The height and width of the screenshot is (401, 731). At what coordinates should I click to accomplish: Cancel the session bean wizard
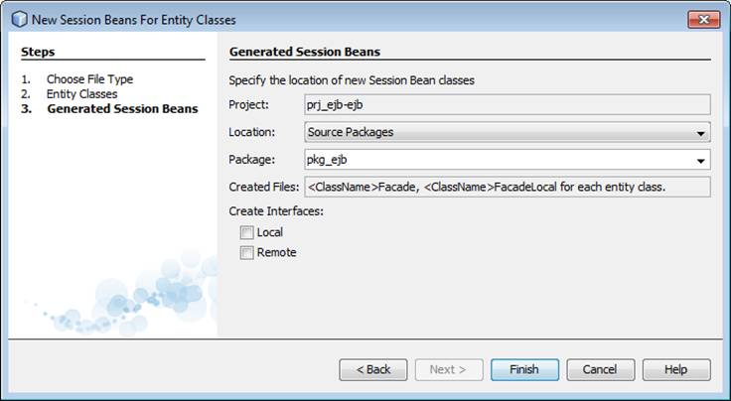600,369
